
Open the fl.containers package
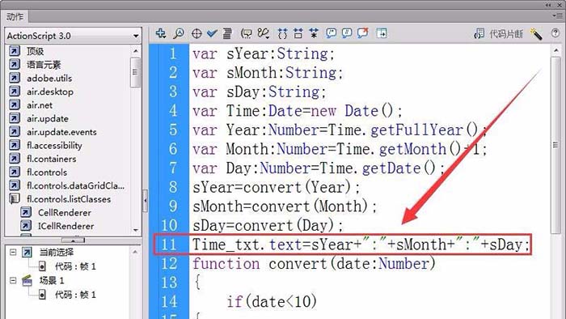coord(52,159)
